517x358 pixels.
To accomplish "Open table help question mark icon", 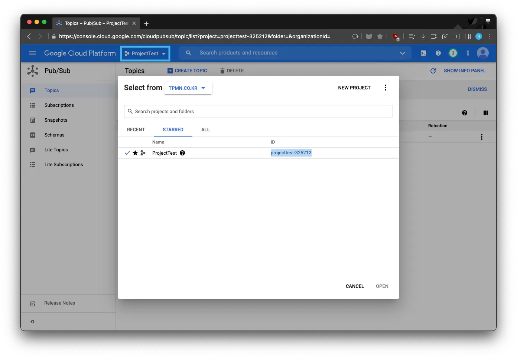I will click(465, 113).
